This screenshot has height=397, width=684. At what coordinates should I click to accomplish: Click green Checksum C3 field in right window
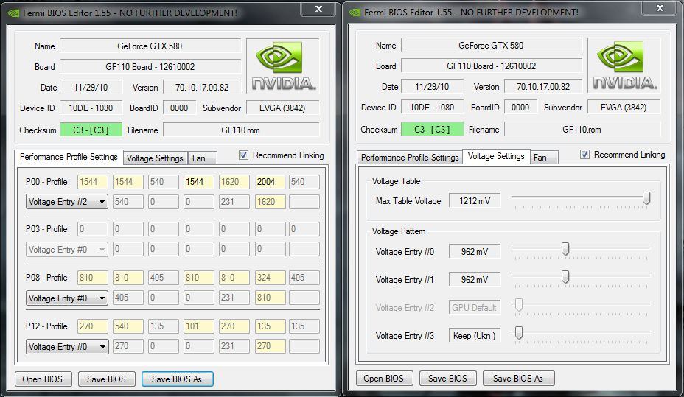[x=432, y=129]
